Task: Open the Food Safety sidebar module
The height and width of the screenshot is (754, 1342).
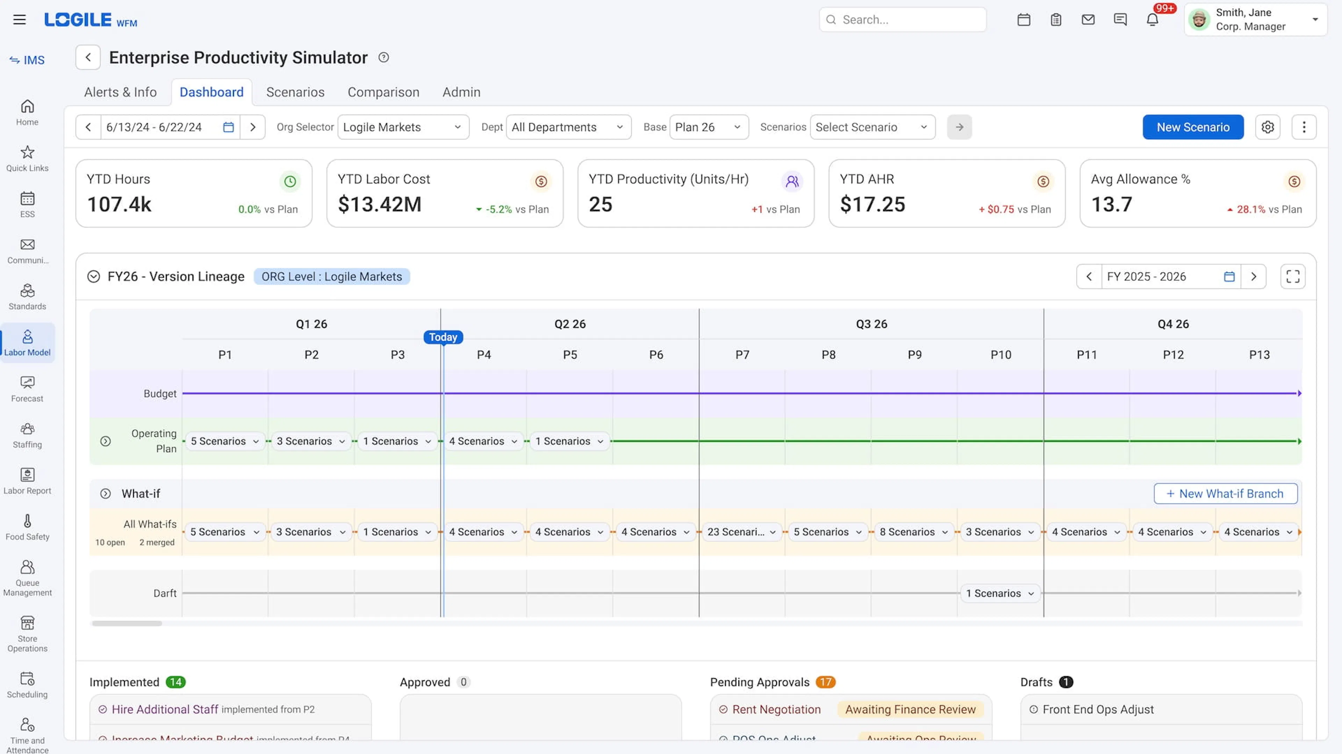Action: tap(27, 528)
